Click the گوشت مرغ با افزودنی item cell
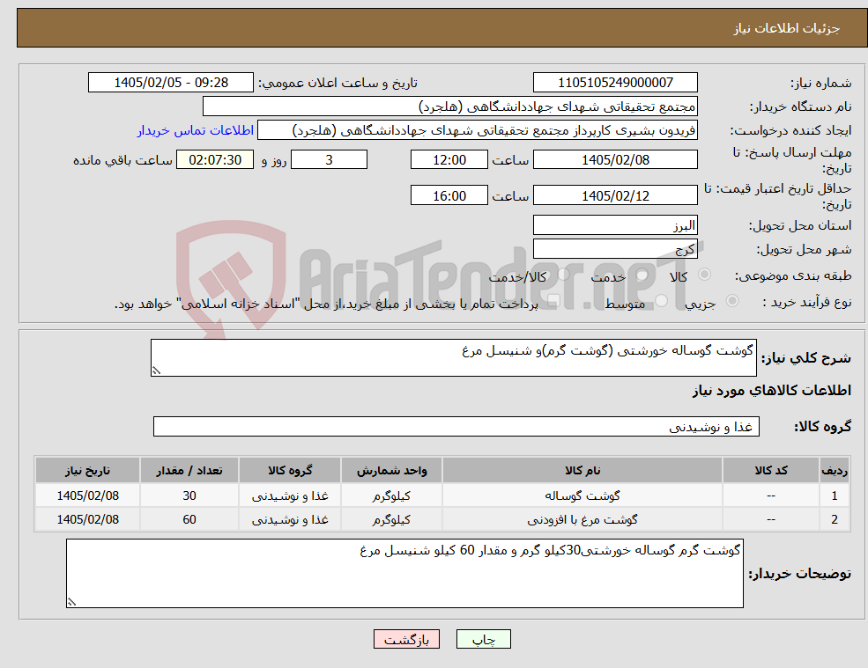 coord(582,519)
